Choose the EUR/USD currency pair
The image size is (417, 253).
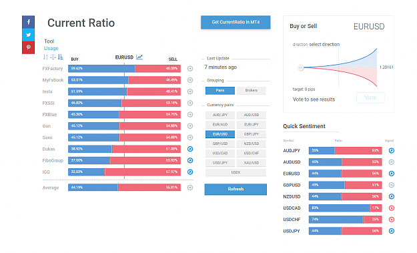point(220,134)
